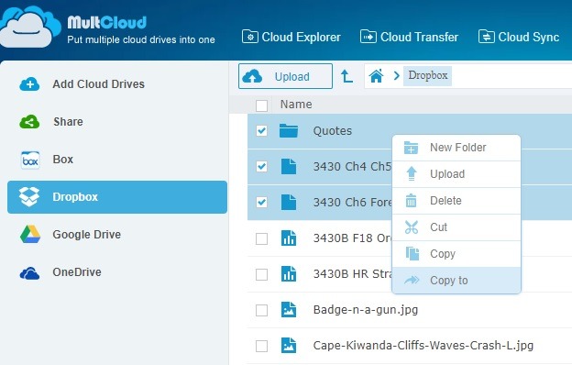Click the green Share icon
572x365 pixels.
click(29, 122)
